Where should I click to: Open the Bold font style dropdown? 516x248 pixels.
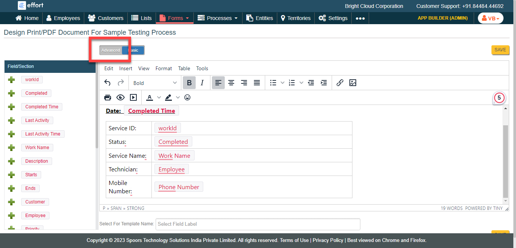(x=155, y=83)
